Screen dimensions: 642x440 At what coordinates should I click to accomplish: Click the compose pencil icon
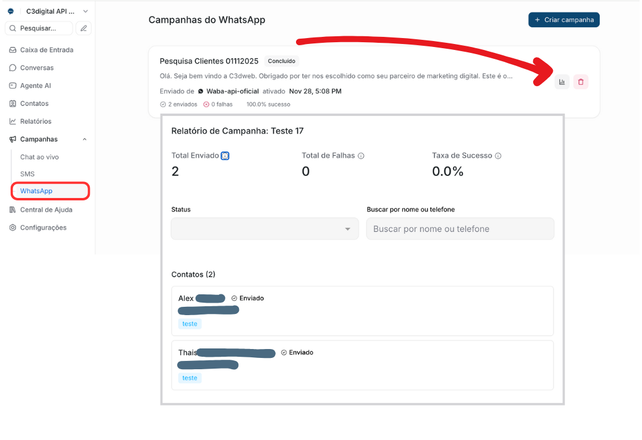[x=84, y=29]
